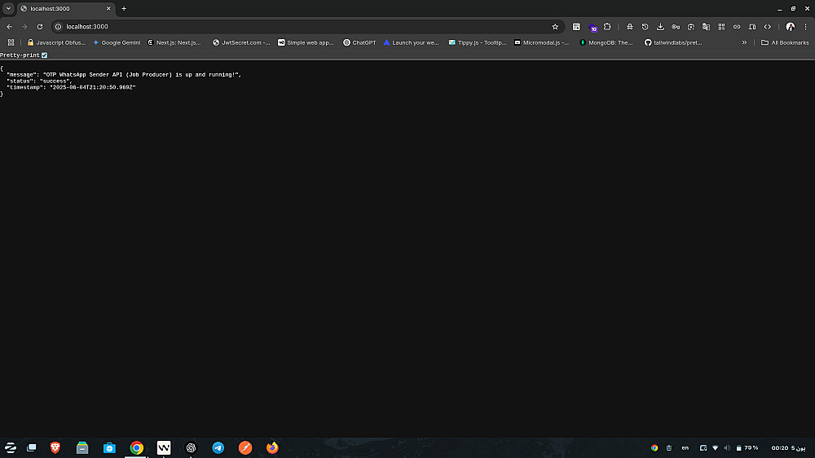Open the Software store from taskbar
The width and height of the screenshot is (815, 458).
[109, 447]
